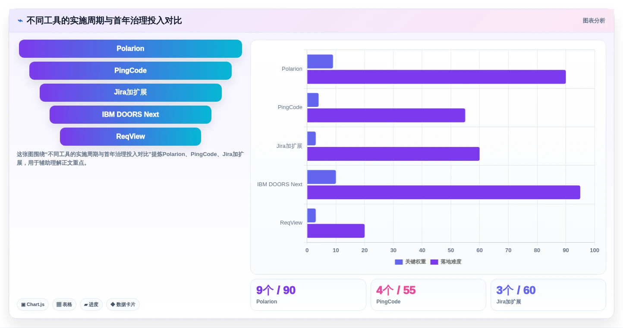Select the IBM DOORS Next funnel bar

click(x=130, y=115)
